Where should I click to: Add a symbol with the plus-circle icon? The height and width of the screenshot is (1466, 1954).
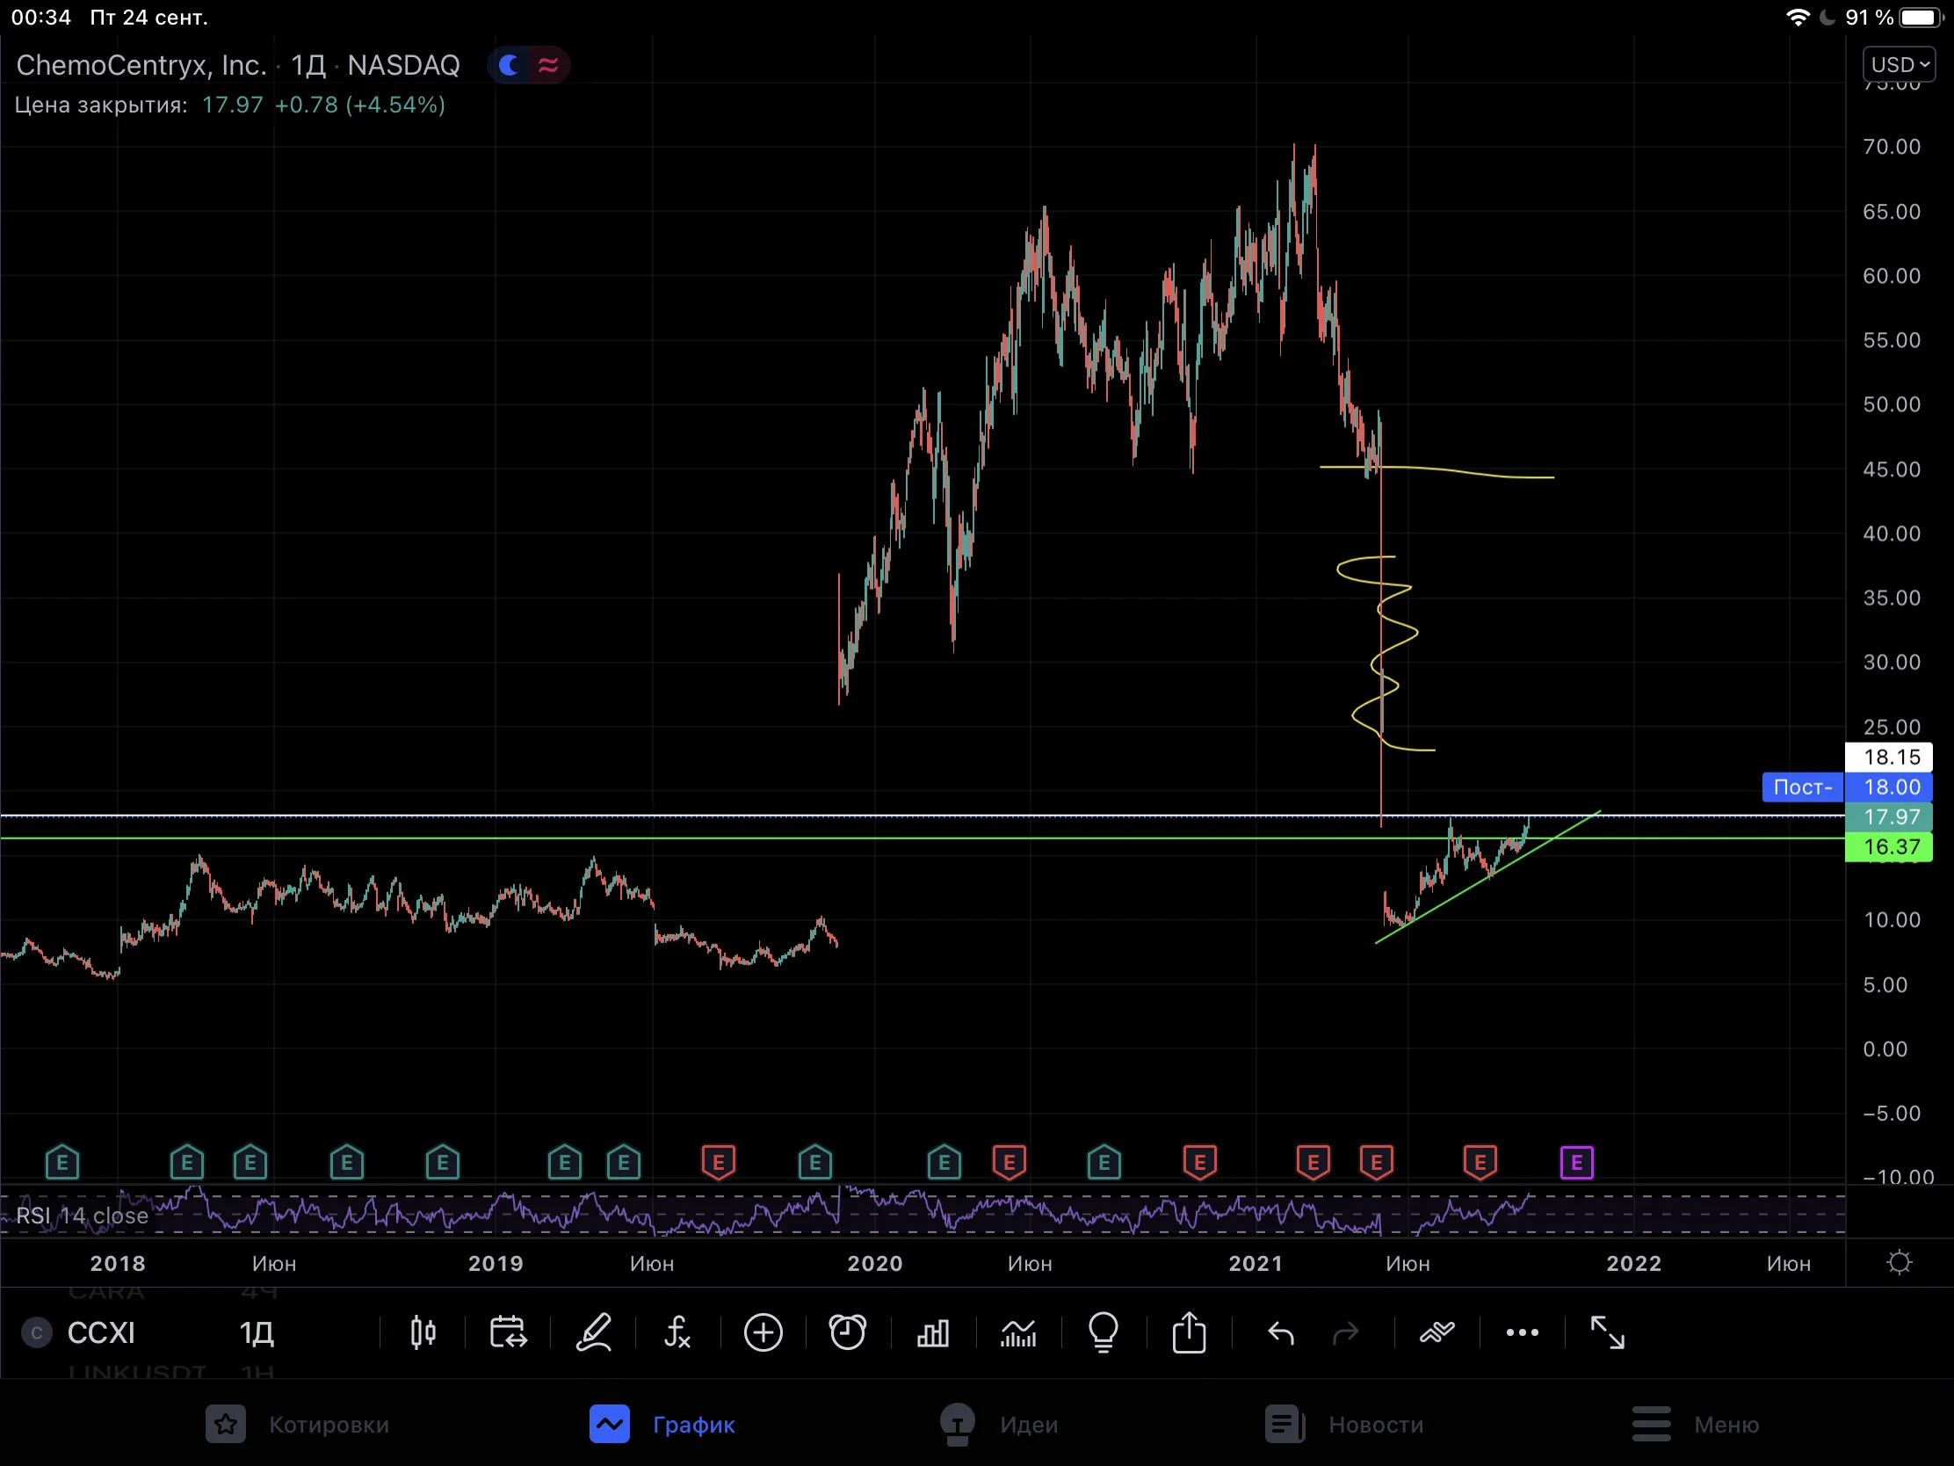(x=764, y=1332)
